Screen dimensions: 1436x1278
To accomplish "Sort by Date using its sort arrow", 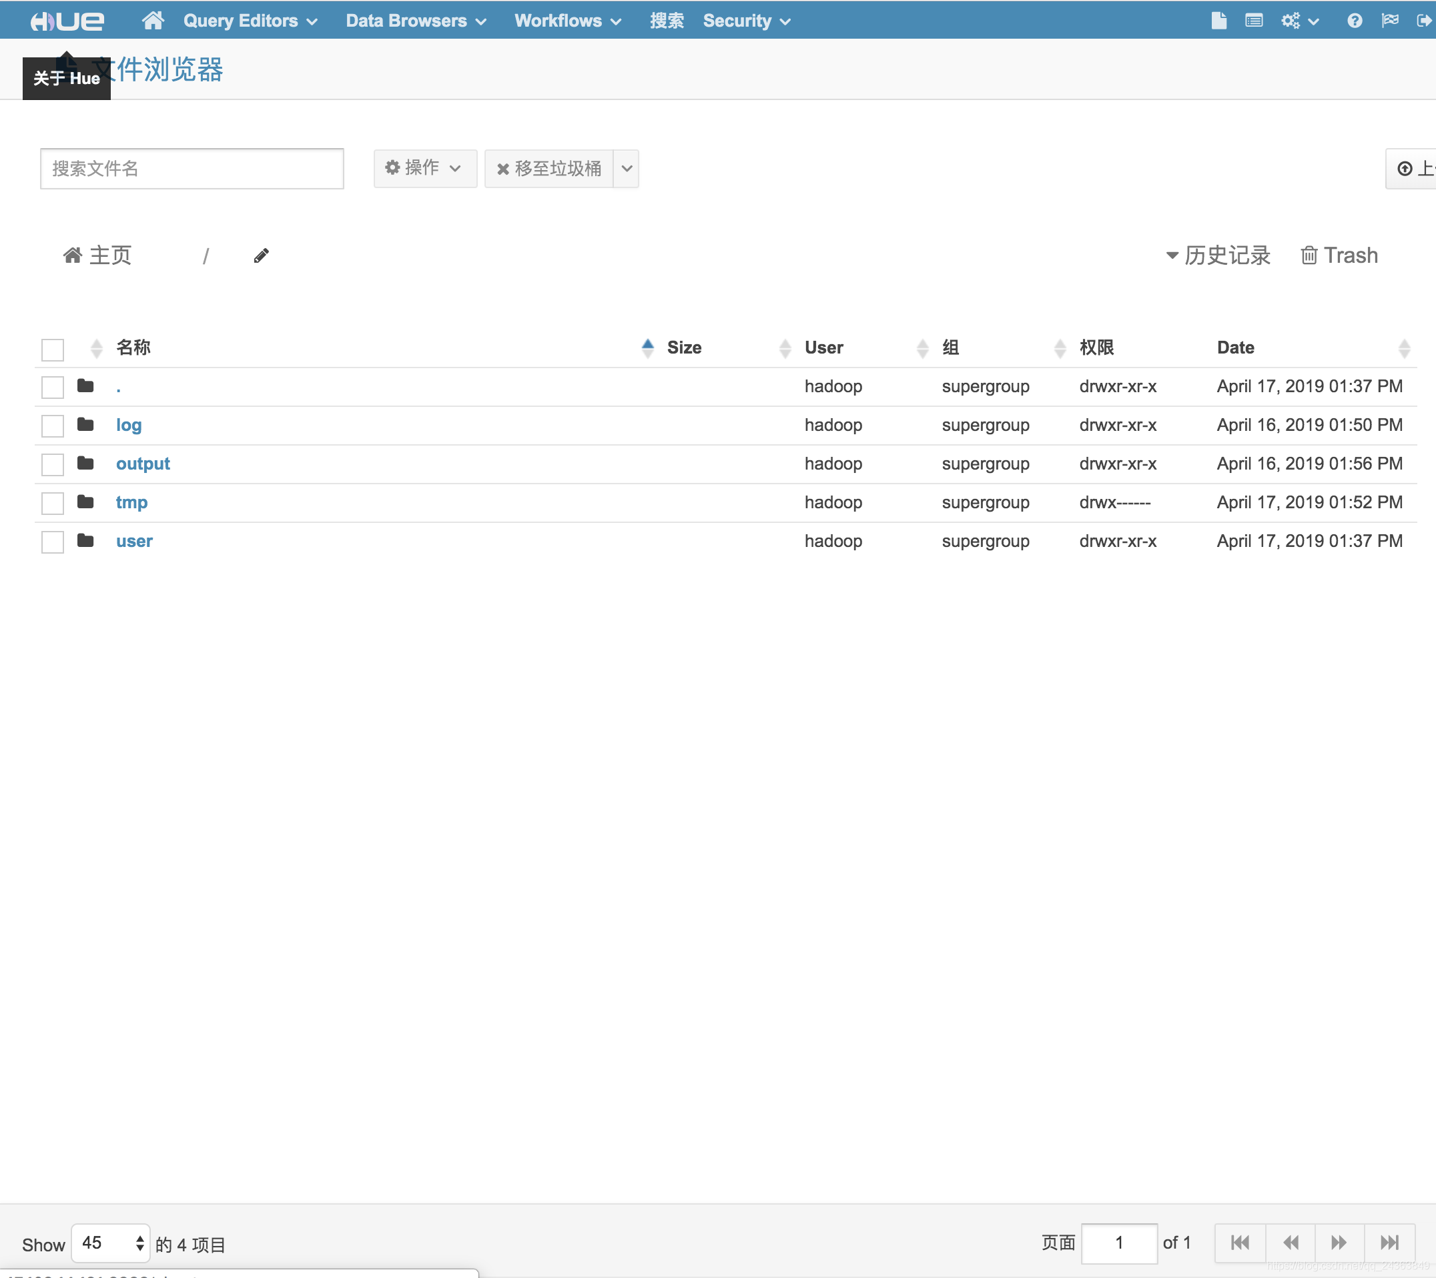I will (x=1404, y=348).
